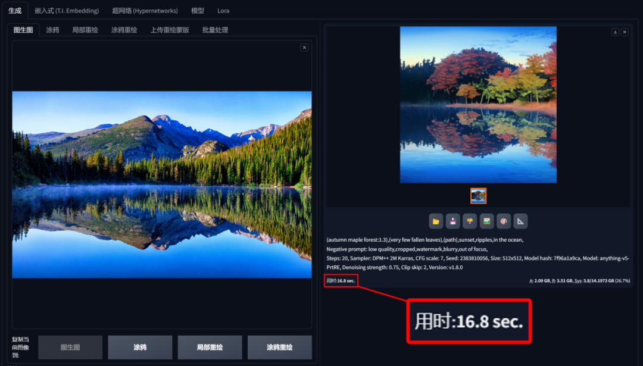Image resolution: width=643 pixels, height=366 pixels.
Task: Click the floppy disk save image icon
Action: pyautogui.click(x=452, y=221)
